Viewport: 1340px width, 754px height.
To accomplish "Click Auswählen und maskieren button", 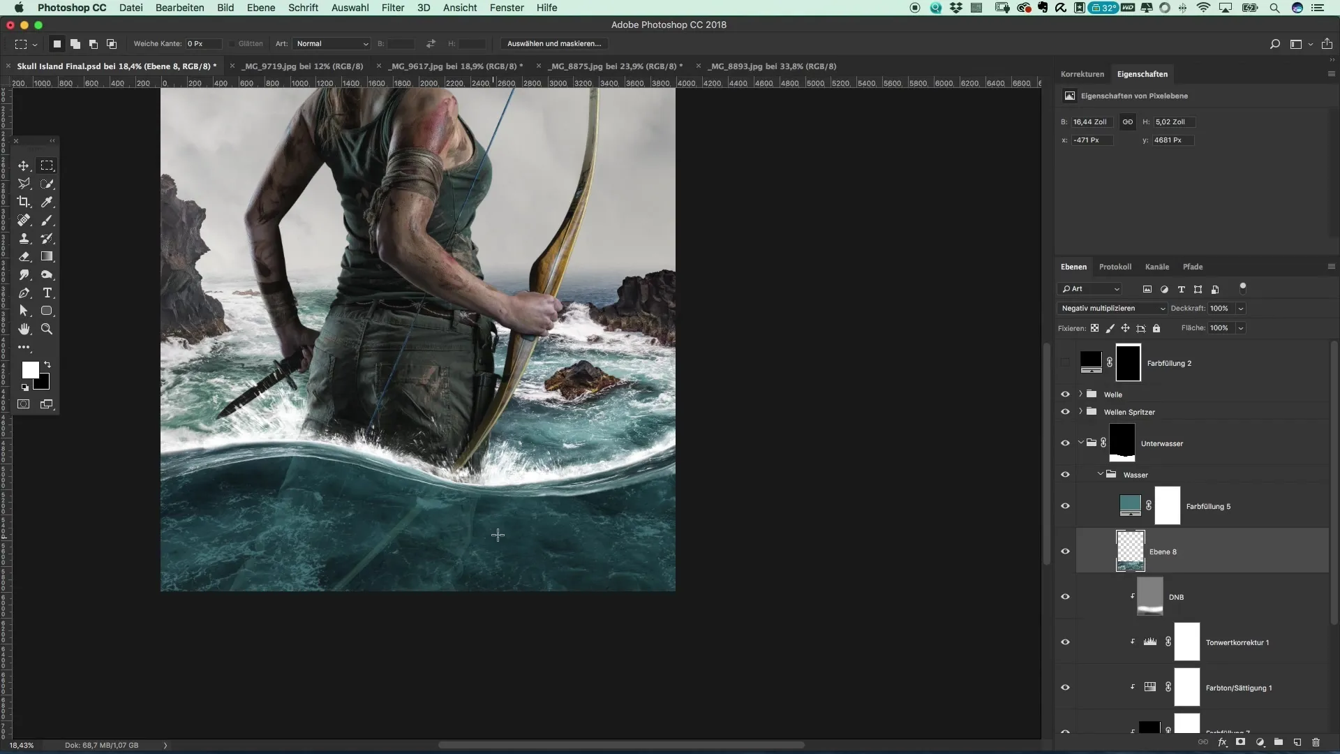I will pyautogui.click(x=554, y=44).
